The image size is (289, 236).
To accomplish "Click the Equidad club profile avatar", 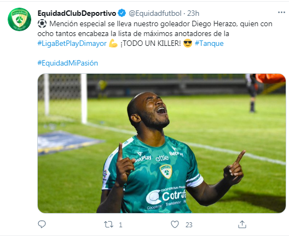I will click(19, 19).
